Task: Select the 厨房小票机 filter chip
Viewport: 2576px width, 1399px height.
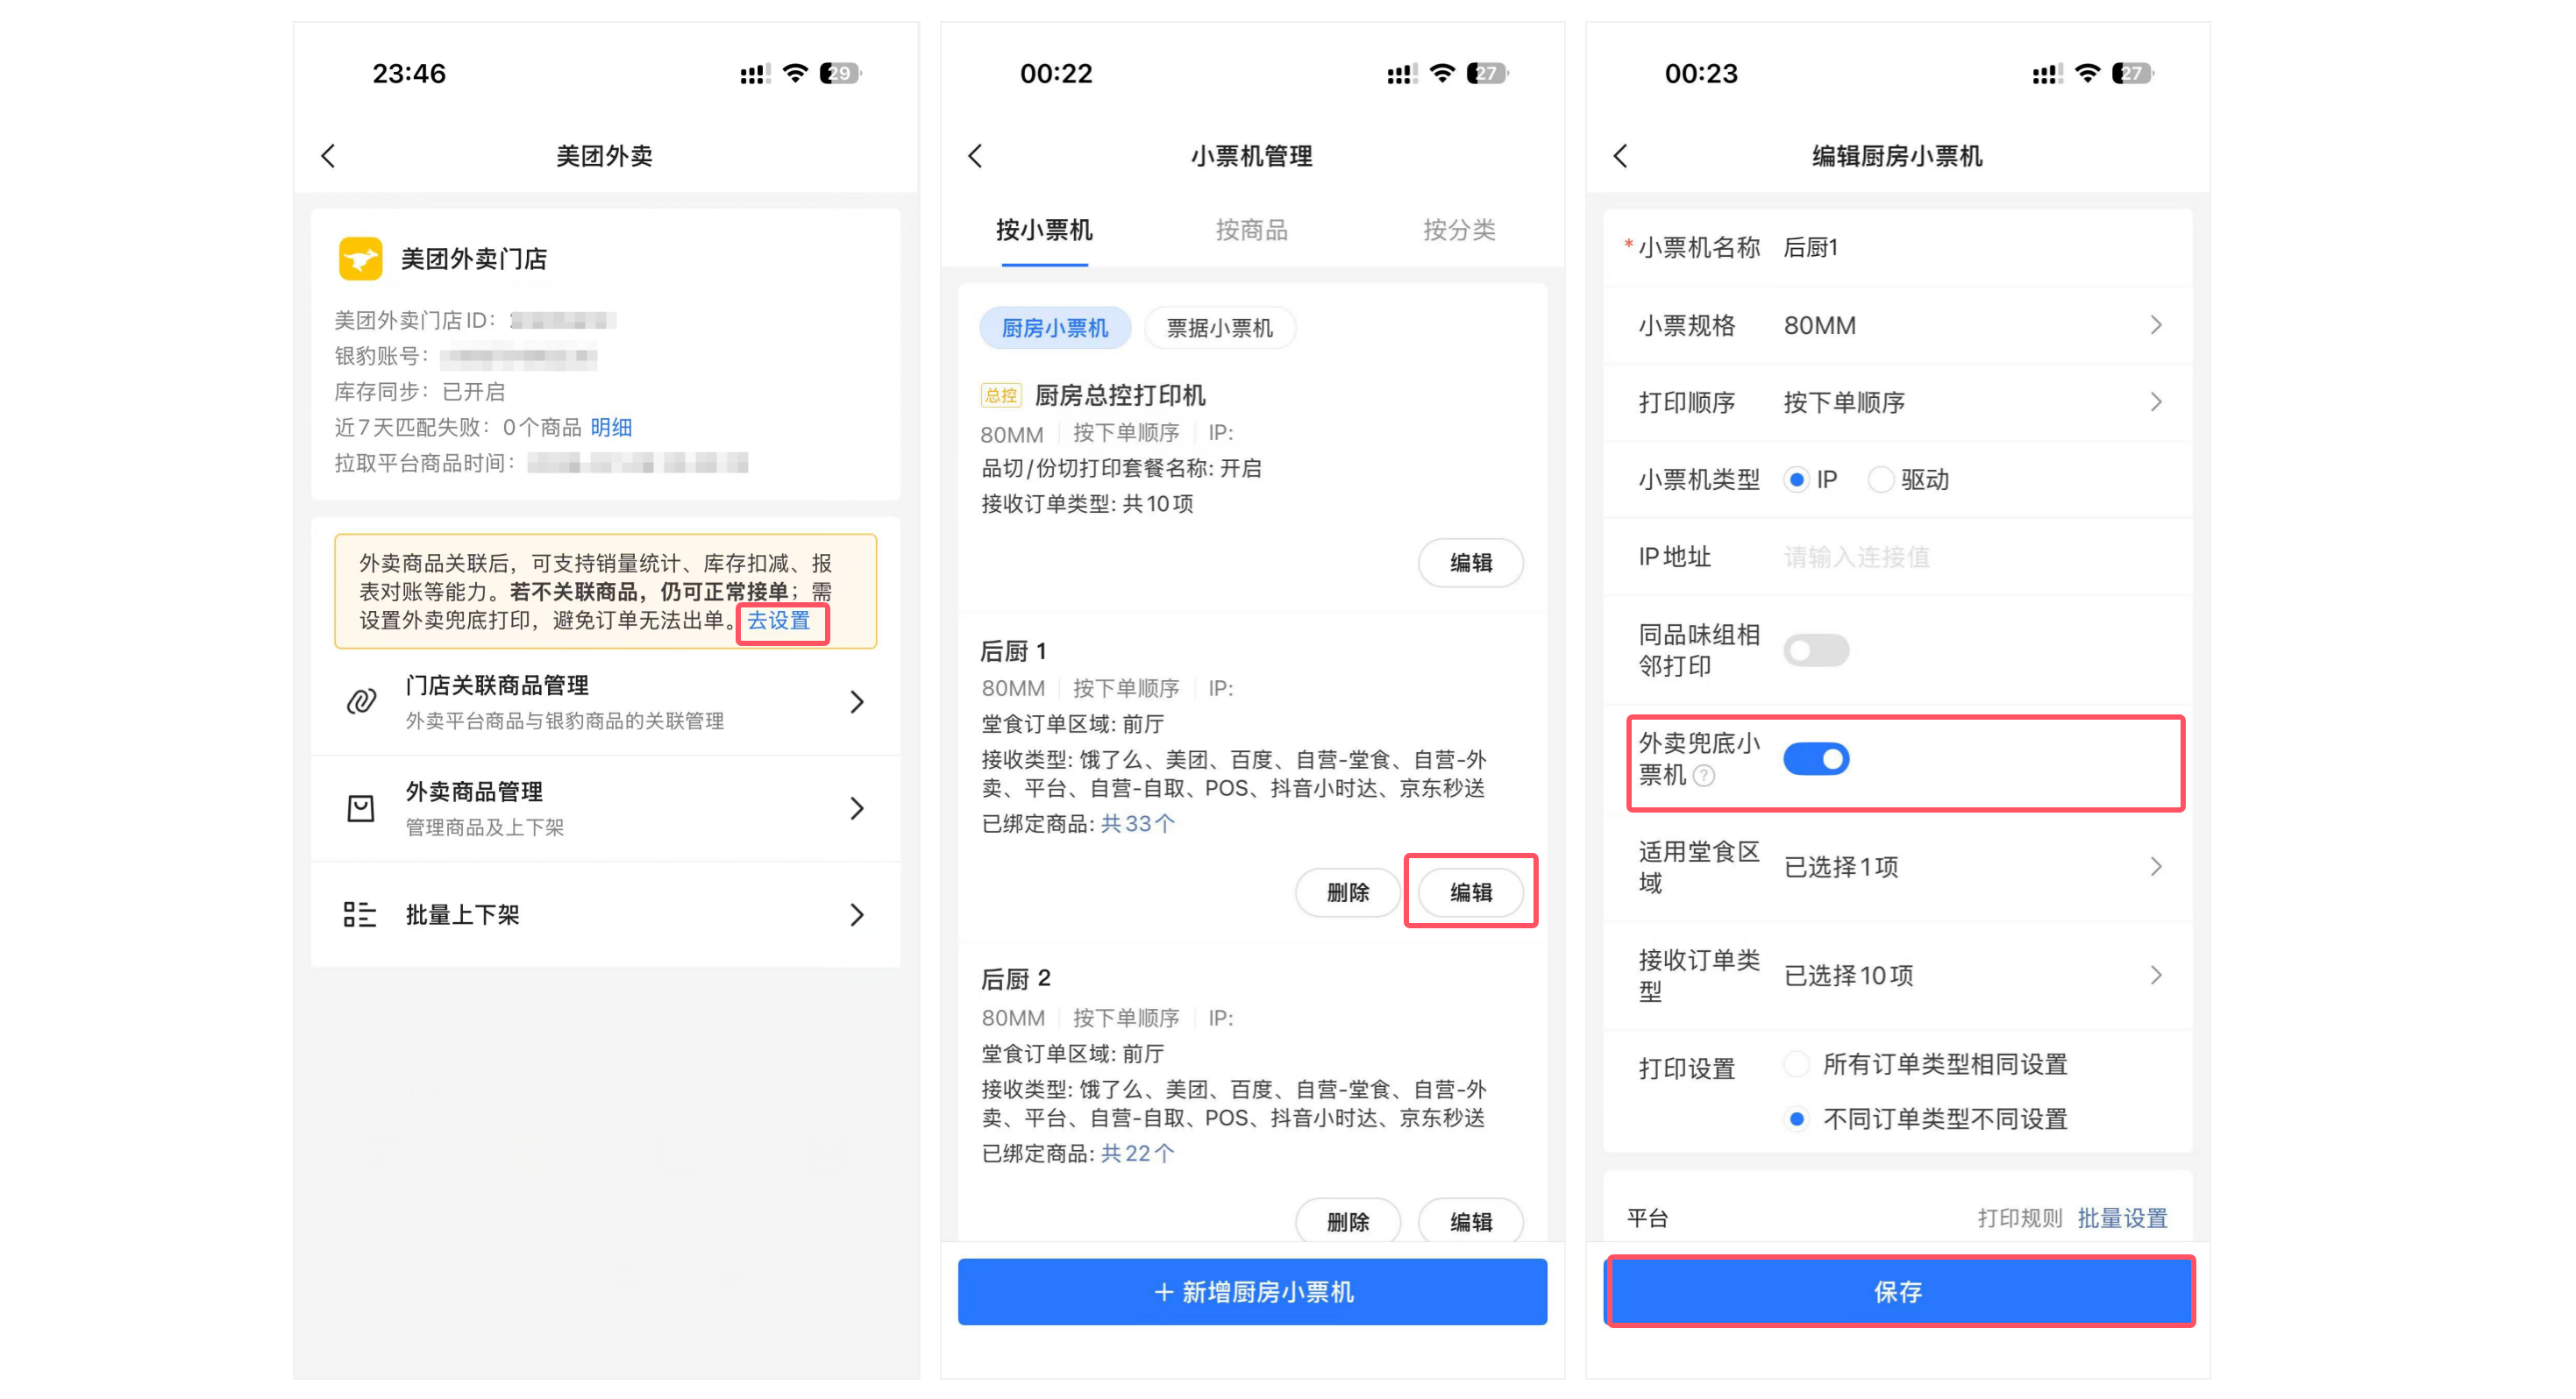Action: 1055,328
